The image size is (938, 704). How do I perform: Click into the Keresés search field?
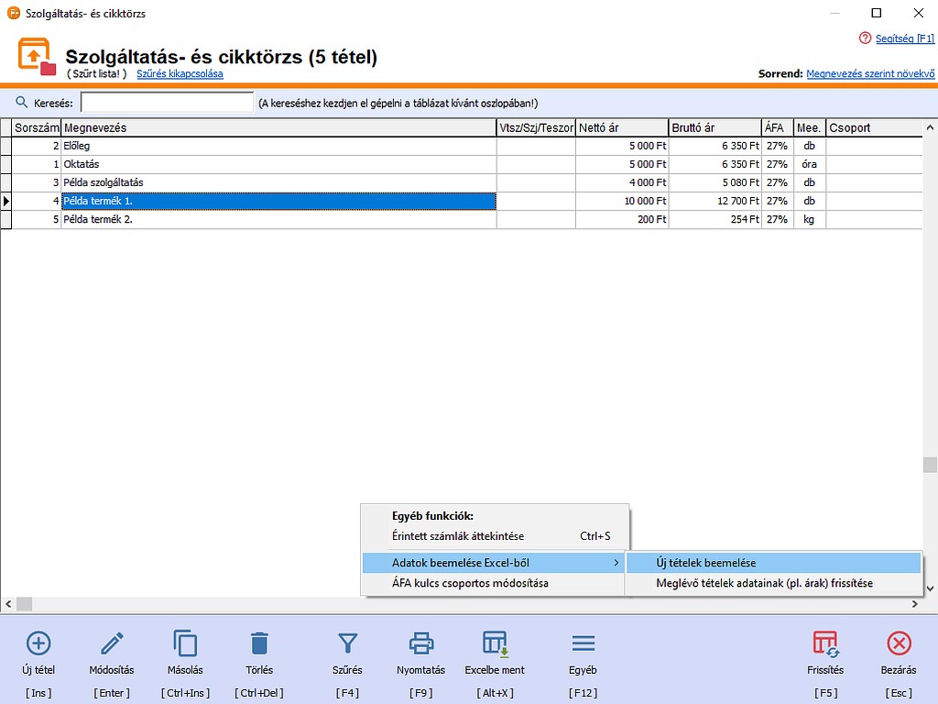point(167,103)
